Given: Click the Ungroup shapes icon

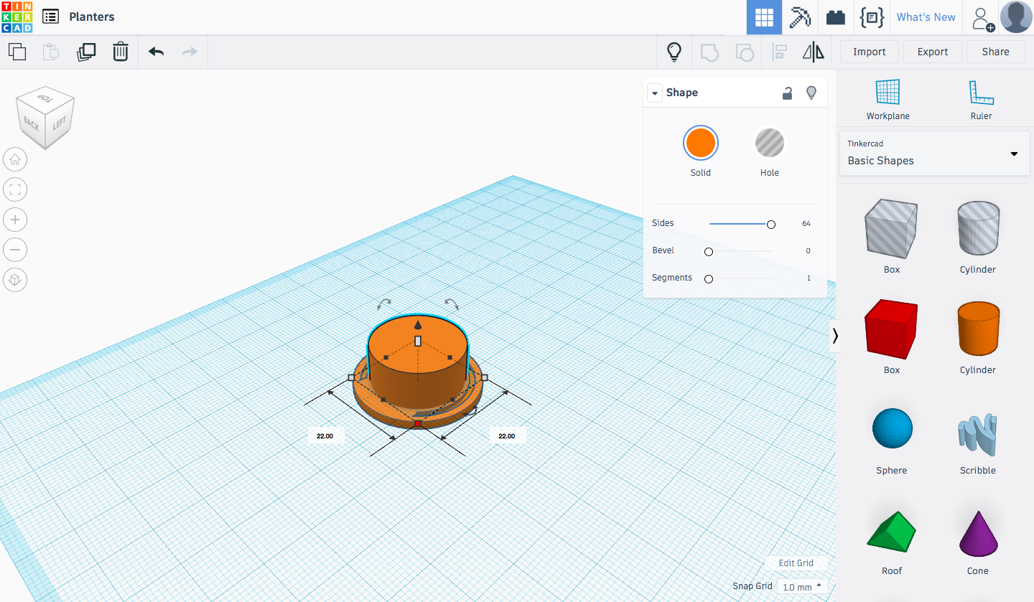Looking at the screenshot, I should pyautogui.click(x=745, y=52).
